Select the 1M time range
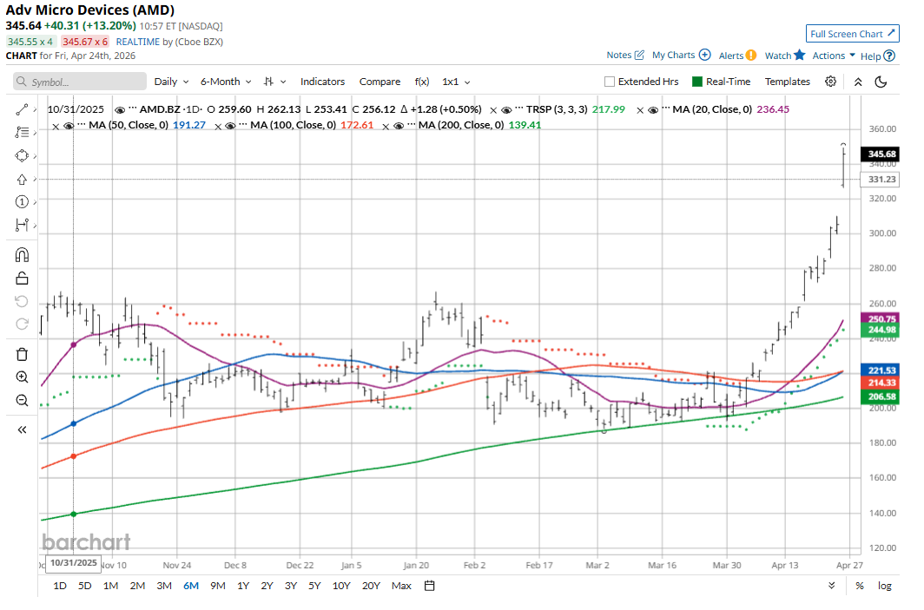924x610 pixels. 111,586
